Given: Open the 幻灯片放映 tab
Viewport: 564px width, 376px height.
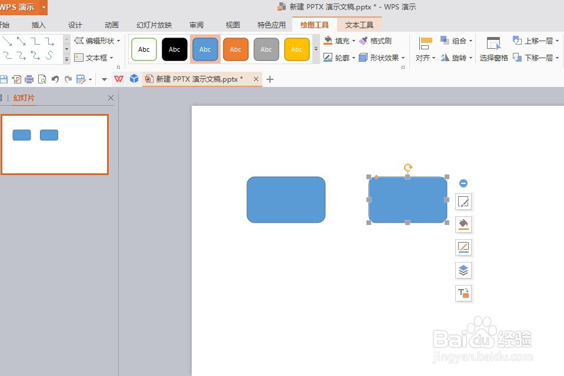Looking at the screenshot, I should 154,25.
